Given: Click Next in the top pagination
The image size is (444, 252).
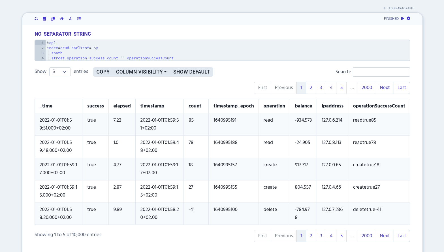Looking at the screenshot, I should click(385, 88).
